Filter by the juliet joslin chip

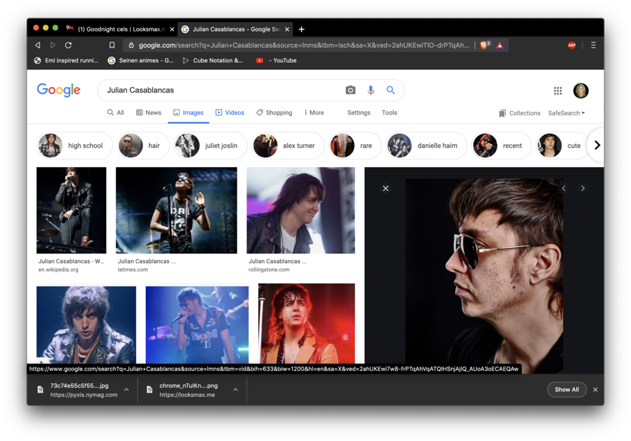click(x=211, y=146)
